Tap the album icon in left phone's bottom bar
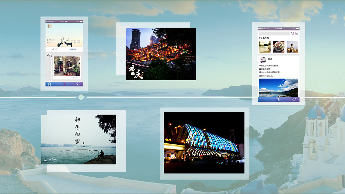This screenshot has width=345, height=194. coord(64,84)
